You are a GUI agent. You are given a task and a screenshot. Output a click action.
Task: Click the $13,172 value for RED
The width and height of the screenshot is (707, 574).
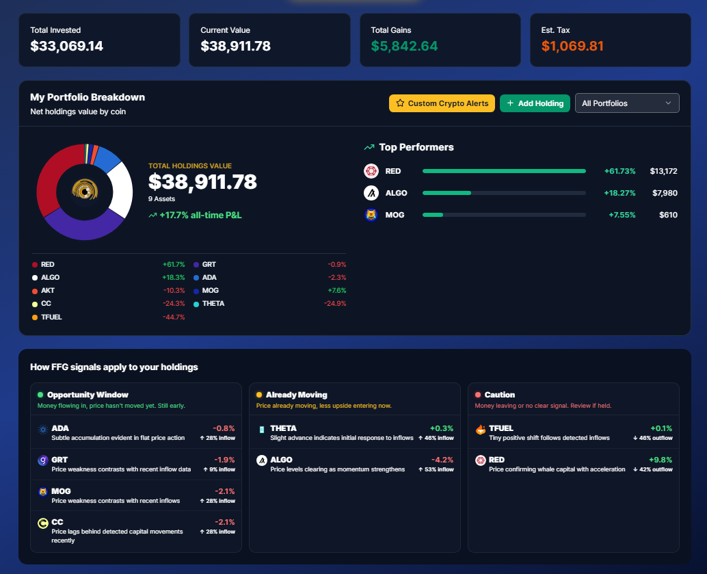coord(663,171)
